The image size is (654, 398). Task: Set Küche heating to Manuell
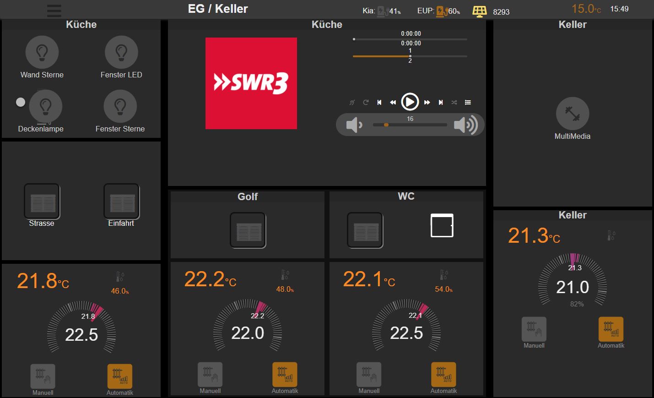(43, 376)
